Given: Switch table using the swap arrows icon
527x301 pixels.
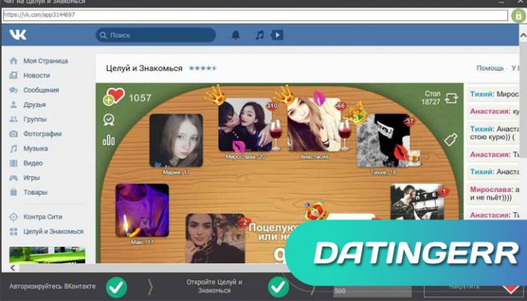Looking at the screenshot, I should tap(451, 98).
